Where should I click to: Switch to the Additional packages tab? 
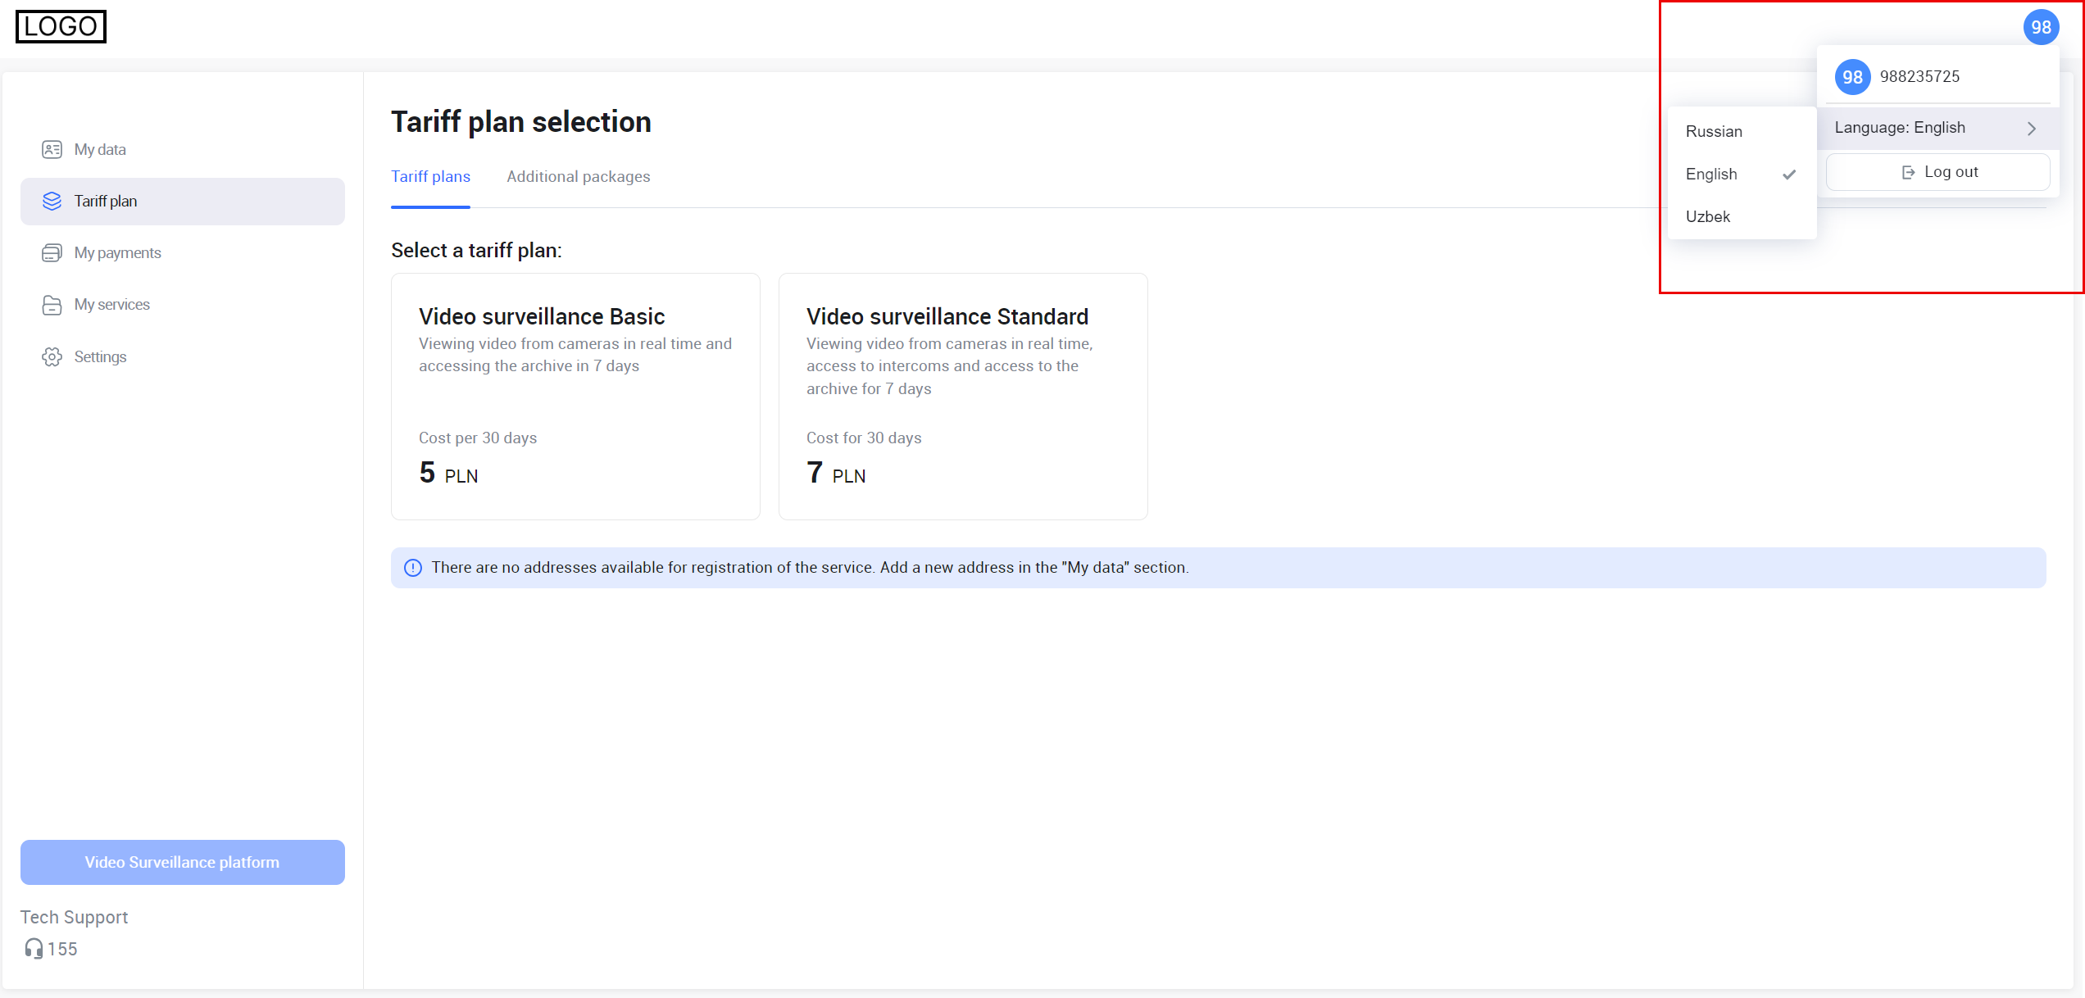click(578, 177)
